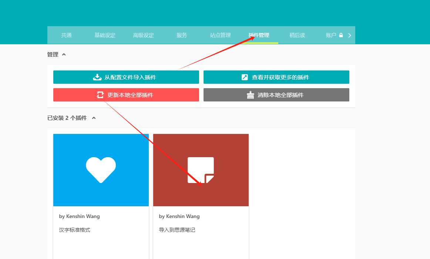Click 导入到思源笔记 plugin name
This screenshot has height=259, width=430.
177,230
